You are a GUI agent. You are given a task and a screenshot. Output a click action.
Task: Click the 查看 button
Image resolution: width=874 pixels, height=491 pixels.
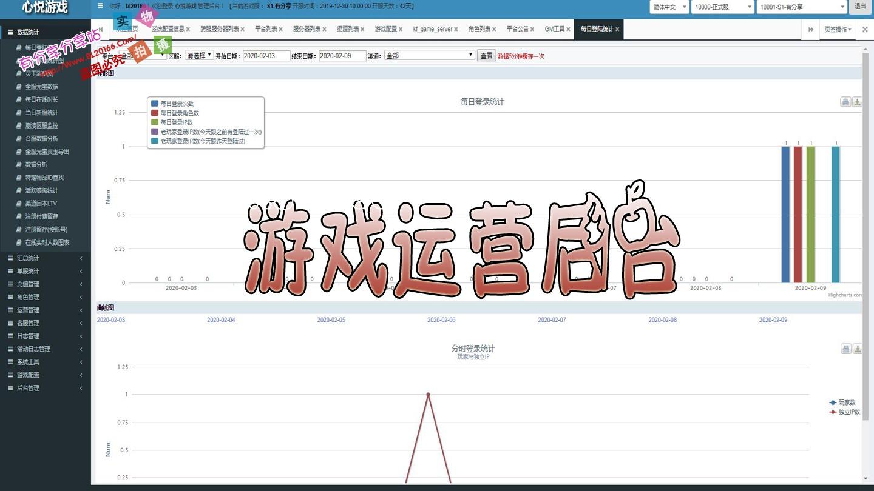pos(487,55)
